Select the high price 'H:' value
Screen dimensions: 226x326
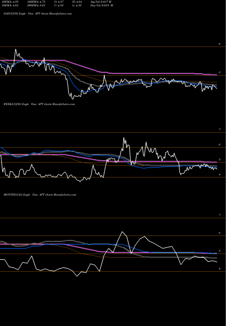tap(77, 2)
